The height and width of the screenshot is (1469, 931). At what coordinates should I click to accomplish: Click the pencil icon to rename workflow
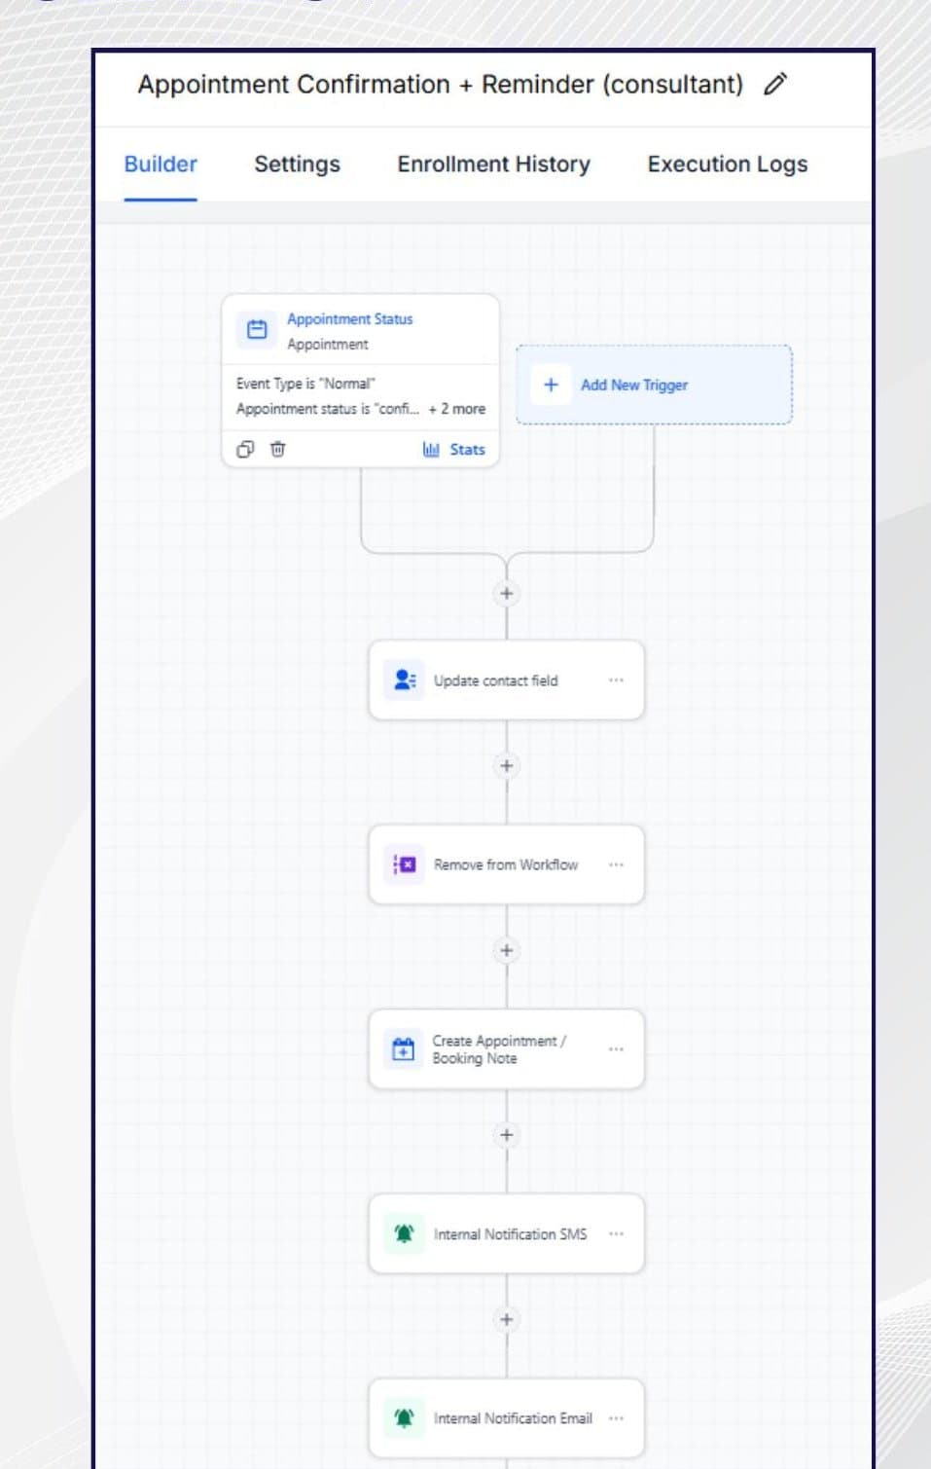775,85
